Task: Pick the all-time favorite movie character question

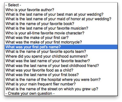Action: [x=61, y=33]
